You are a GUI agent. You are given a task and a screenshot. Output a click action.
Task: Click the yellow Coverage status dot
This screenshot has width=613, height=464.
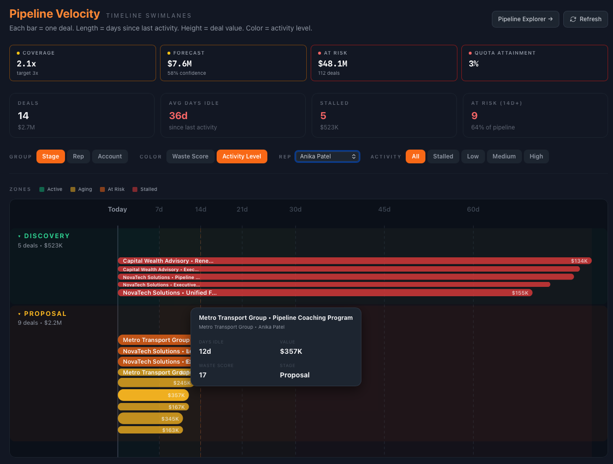pos(18,53)
